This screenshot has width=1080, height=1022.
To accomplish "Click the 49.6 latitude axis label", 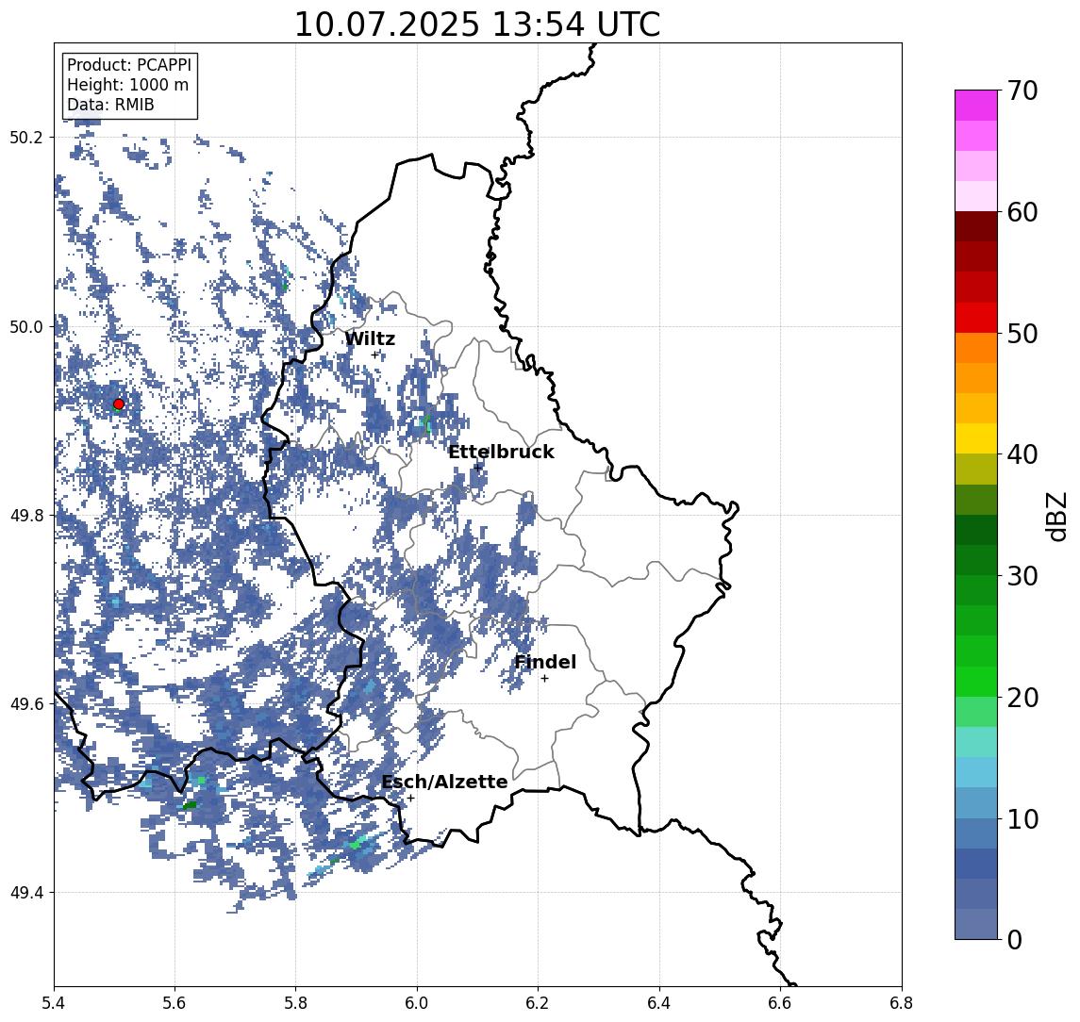I will [x=26, y=704].
